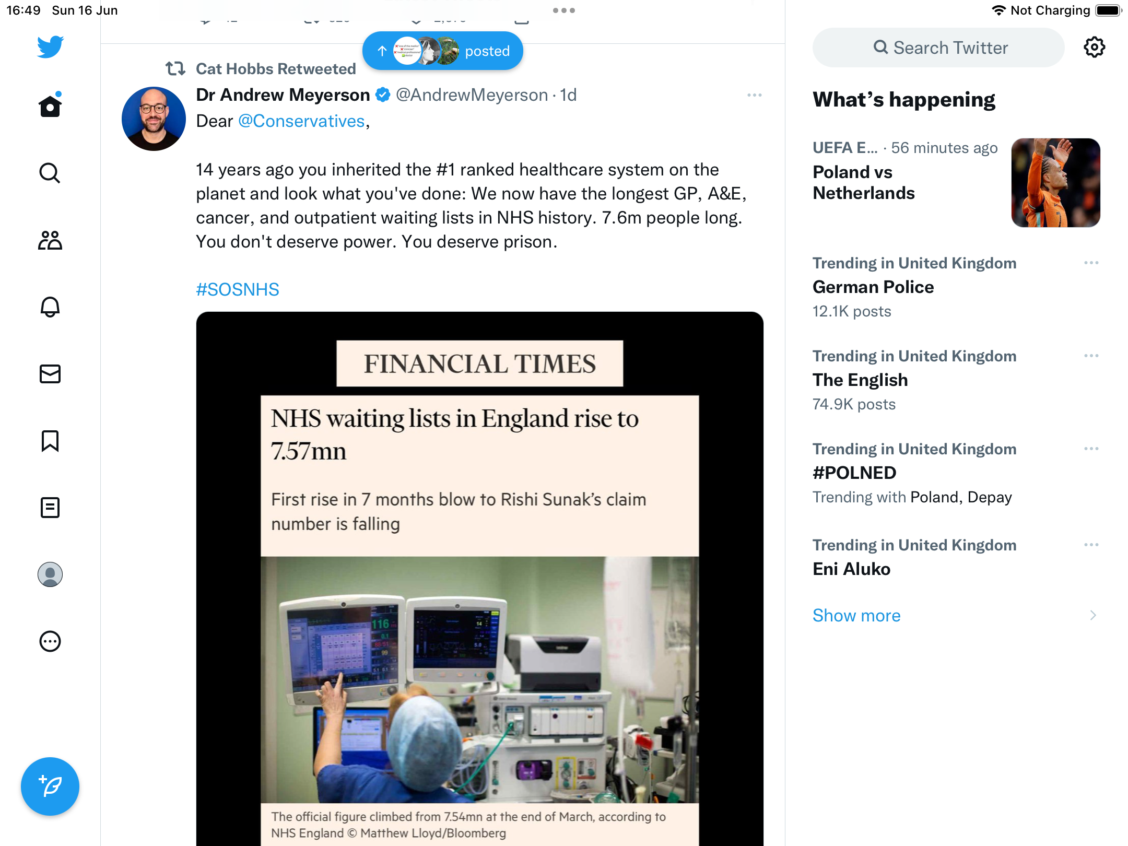1128x846 pixels.
Task: Expand Show more chevron arrow
Action: 1093,615
